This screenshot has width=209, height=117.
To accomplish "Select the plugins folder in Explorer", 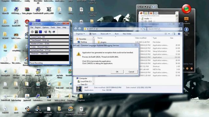I will (x=103, y=42).
